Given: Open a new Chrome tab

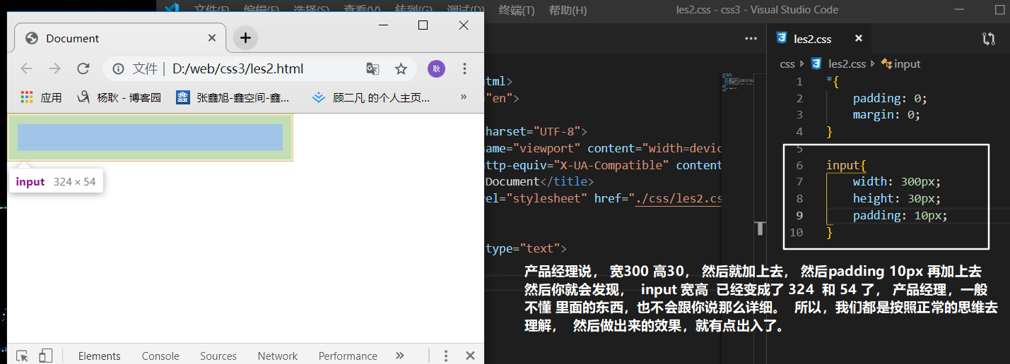Looking at the screenshot, I should [x=245, y=38].
